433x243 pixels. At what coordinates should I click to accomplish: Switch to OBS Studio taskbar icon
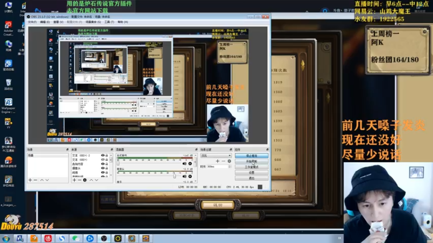pos(104,238)
